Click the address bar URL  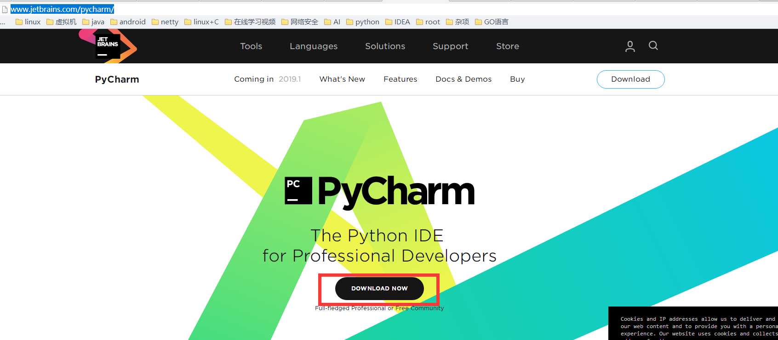(x=62, y=9)
